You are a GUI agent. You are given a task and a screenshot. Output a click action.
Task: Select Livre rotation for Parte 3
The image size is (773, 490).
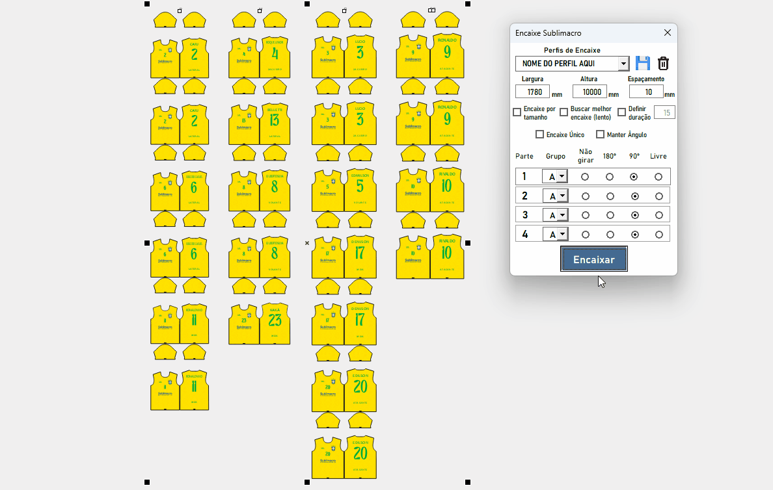[659, 214]
